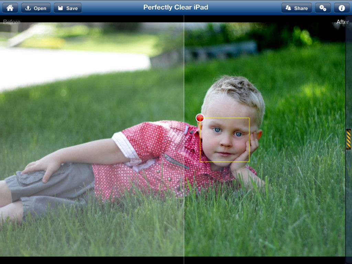Viewport: 352px width, 264px height.
Task: Open the settings gears
Action: [x=323, y=8]
